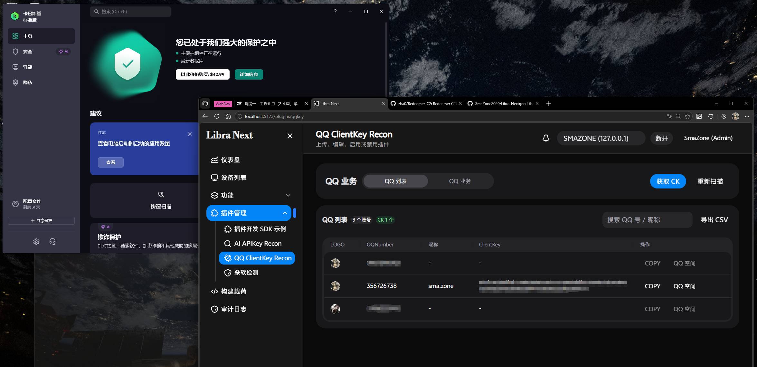This screenshot has width=757, height=367.
Task: Collapse the 插件管理 section chevron
Action: [x=285, y=213]
